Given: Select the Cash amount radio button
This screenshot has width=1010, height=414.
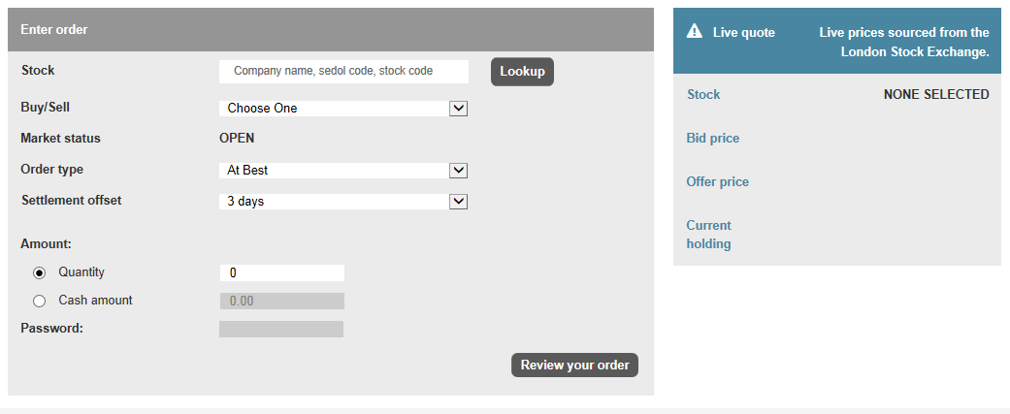Looking at the screenshot, I should pyautogui.click(x=39, y=301).
